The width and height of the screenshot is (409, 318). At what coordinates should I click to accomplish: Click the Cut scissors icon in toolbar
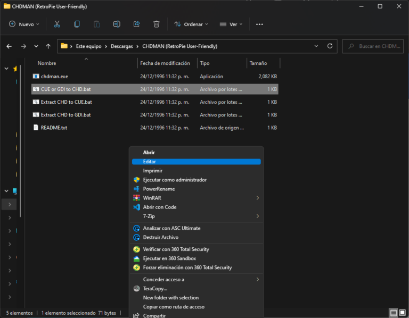(x=57, y=24)
